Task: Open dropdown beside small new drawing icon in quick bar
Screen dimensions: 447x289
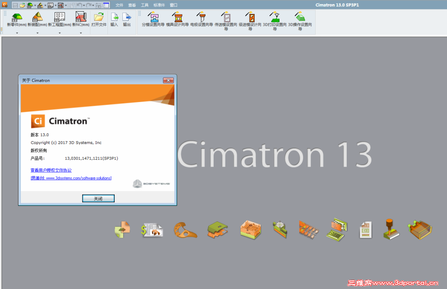Action: click(x=56, y=5)
